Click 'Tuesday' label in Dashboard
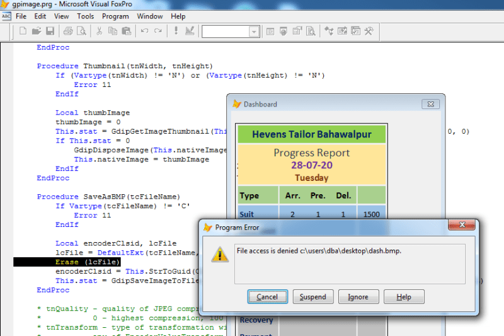The height and width of the screenshot is (336, 504). (312, 178)
